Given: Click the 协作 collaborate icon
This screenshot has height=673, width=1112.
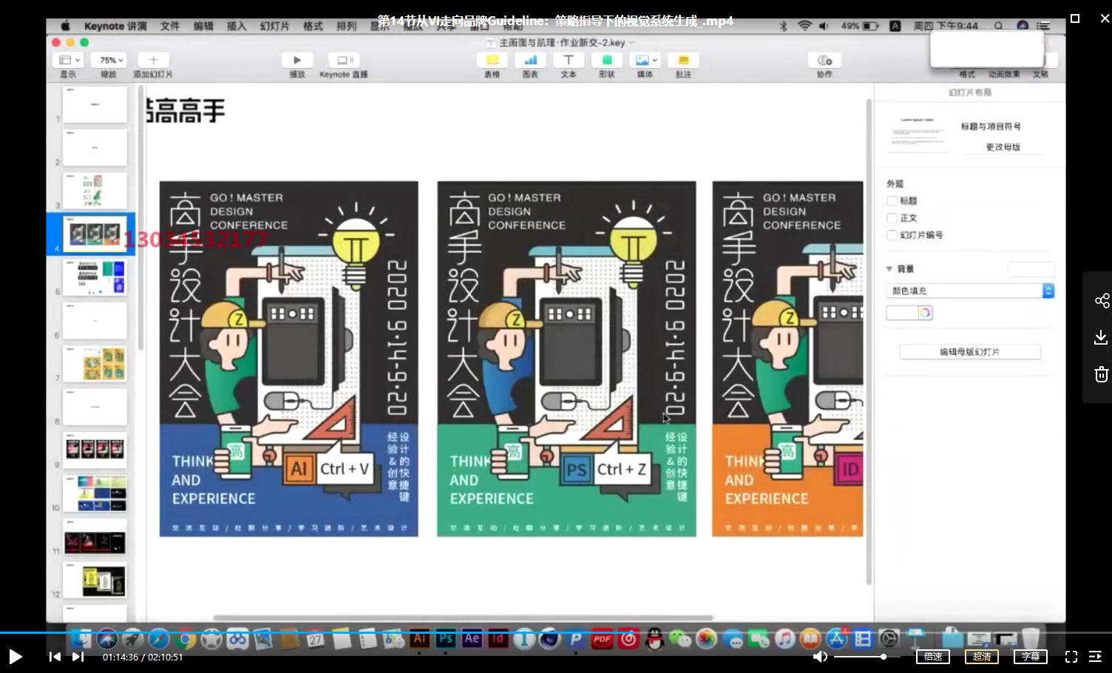Looking at the screenshot, I should pyautogui.click(x=824, y=60).
